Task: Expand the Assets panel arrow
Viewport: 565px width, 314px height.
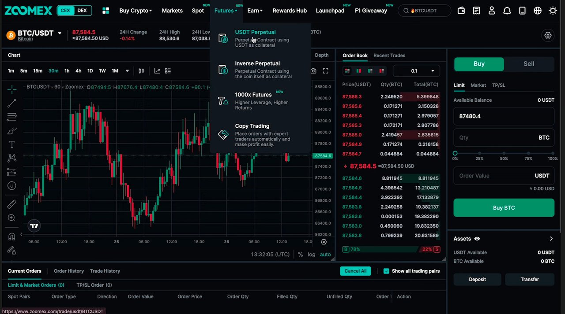Action: coord(551,239)
